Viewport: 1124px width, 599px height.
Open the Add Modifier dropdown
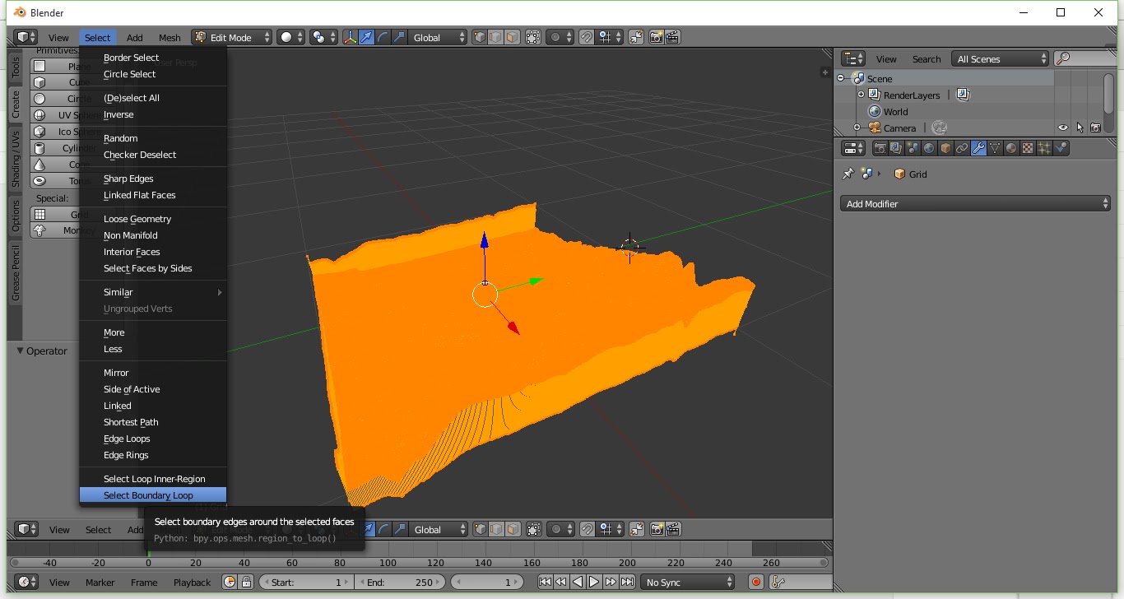tap(975, 203)
